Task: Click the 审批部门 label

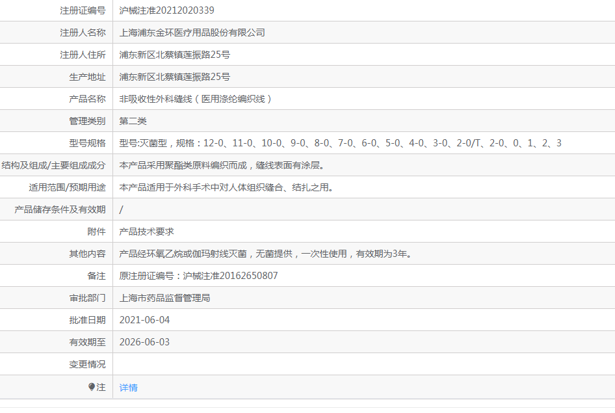Action: pos(88,298)
